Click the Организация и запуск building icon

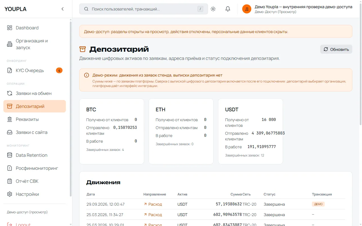[10, 44]
